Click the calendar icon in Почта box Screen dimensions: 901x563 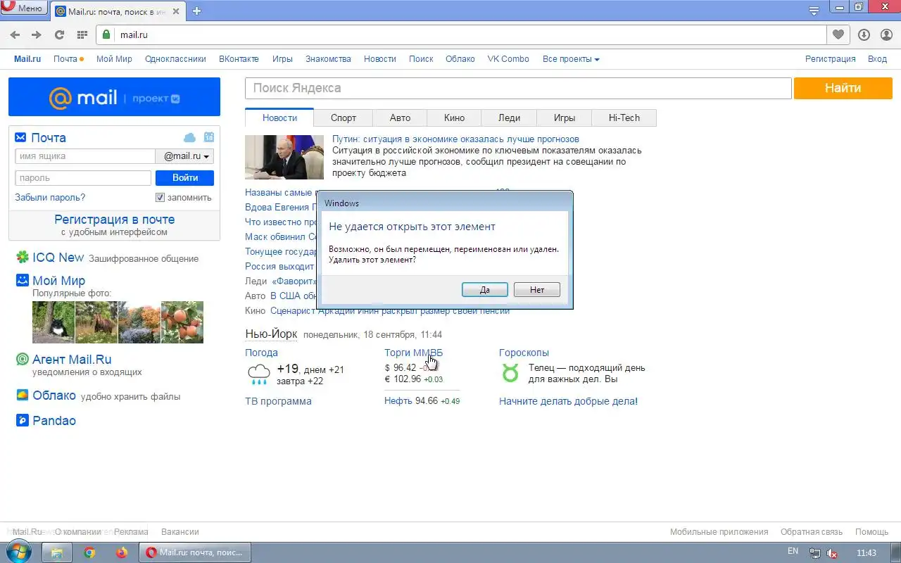click(x=208, y=137)
